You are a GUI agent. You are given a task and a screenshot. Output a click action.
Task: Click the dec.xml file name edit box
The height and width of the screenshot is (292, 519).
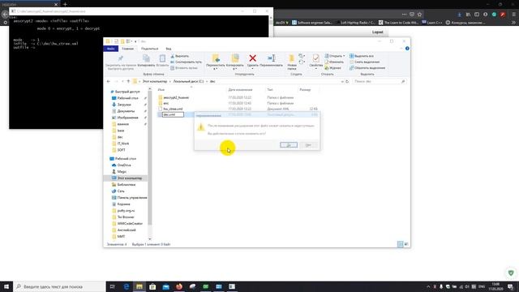pos(173,114)
